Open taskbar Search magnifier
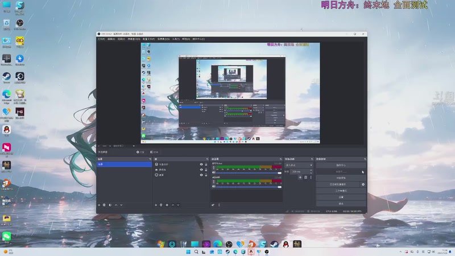Screen dimensions: 455x256 click(196, 251)
